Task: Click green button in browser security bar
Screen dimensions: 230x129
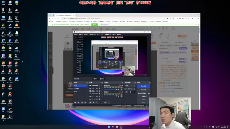Action: pyautogui.click(x=94, y=25)
